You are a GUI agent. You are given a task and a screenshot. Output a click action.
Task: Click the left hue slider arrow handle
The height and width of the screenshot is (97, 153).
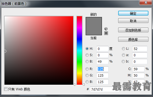tap(75, 84)
